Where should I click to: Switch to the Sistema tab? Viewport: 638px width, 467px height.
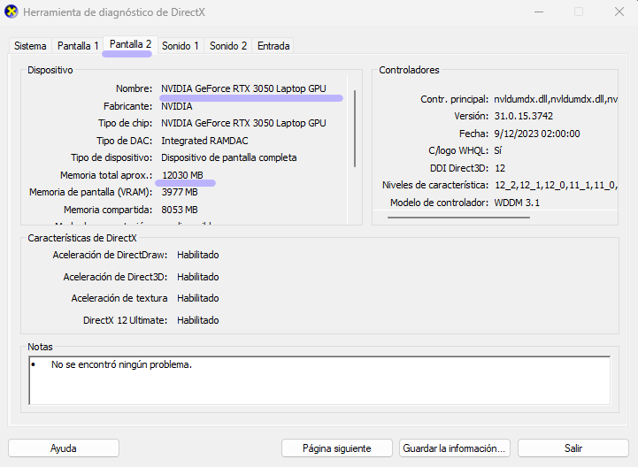(x=30, y=46)
